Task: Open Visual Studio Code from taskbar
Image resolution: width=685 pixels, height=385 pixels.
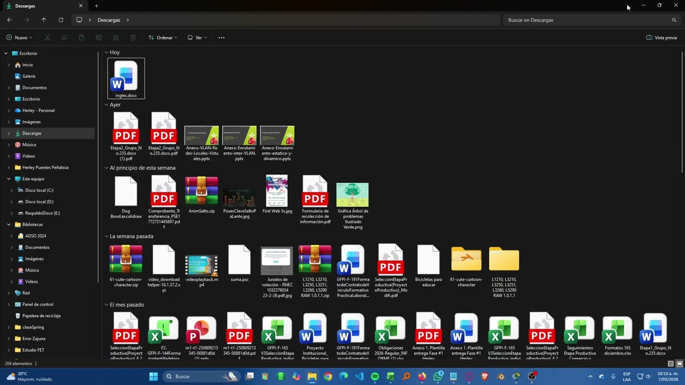Action: pyautogui.click(x=359, y=376)
